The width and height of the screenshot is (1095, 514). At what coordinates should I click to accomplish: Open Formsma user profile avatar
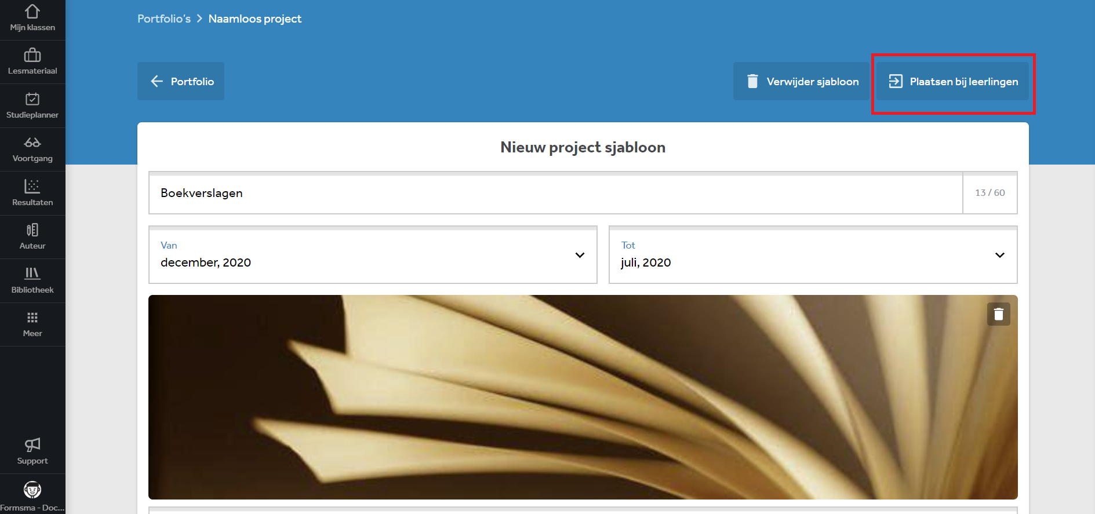coord(32,490)
